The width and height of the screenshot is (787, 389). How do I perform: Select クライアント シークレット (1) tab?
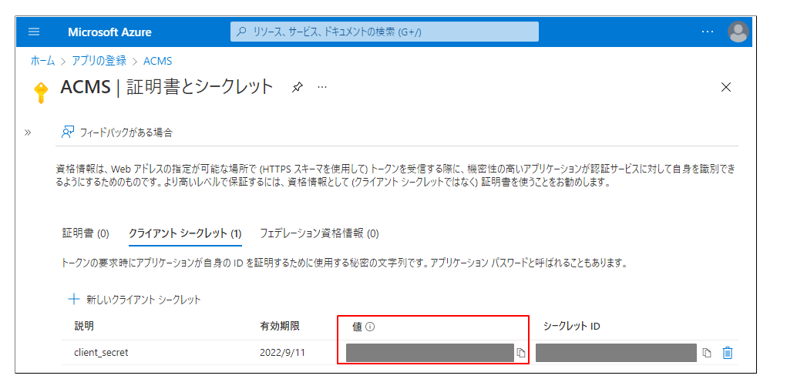(x=185, y=233)
